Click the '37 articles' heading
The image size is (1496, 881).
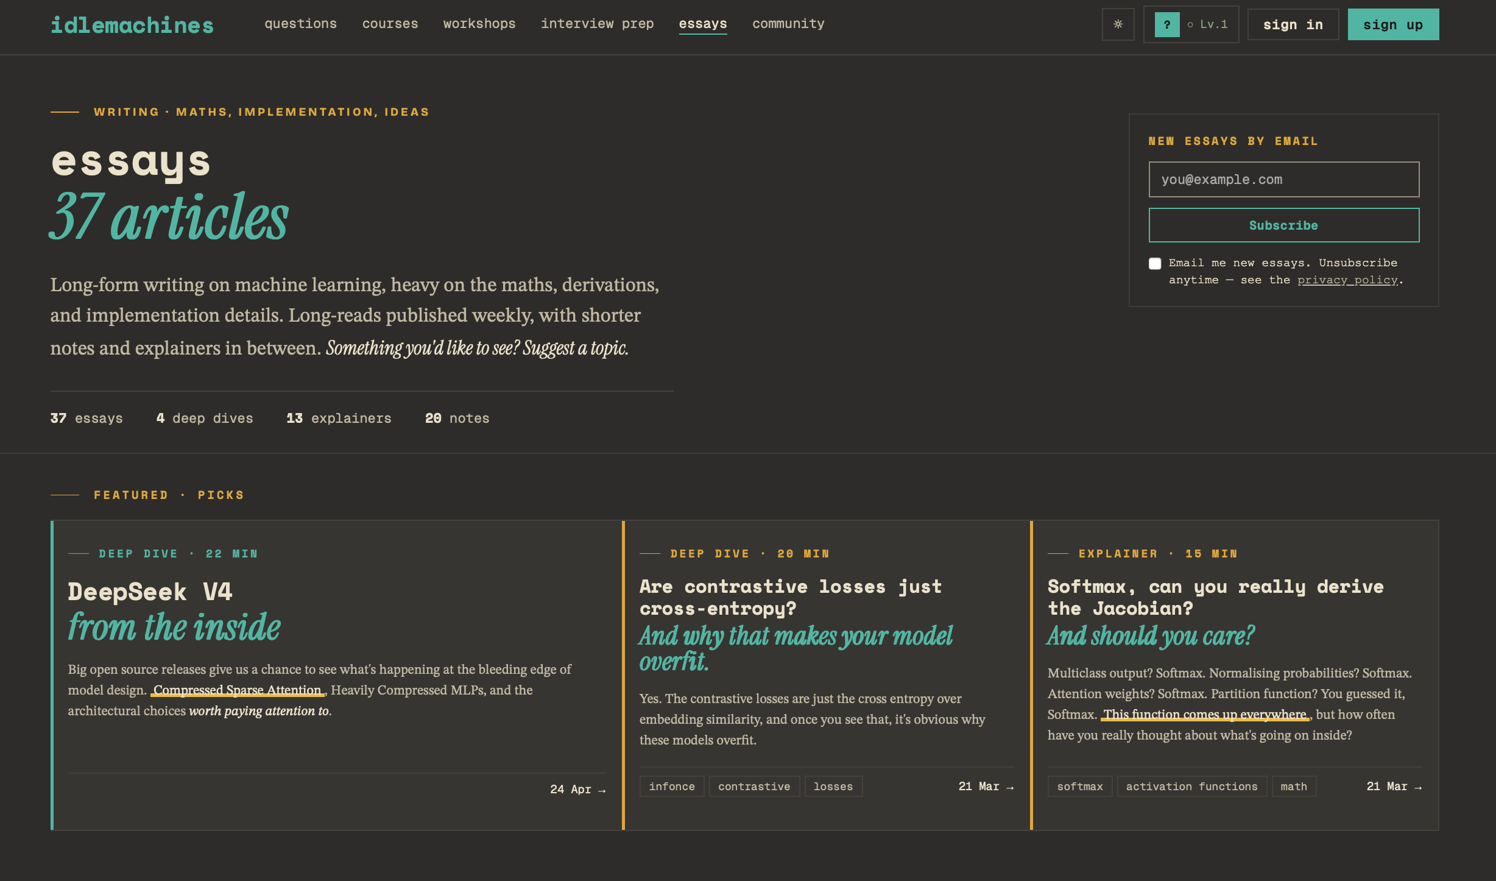tap(169, 218)
